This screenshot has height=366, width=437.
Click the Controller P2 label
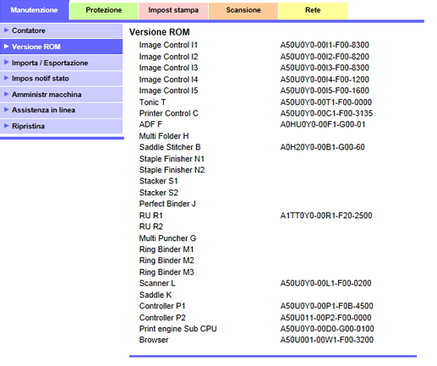click(162, 318)
